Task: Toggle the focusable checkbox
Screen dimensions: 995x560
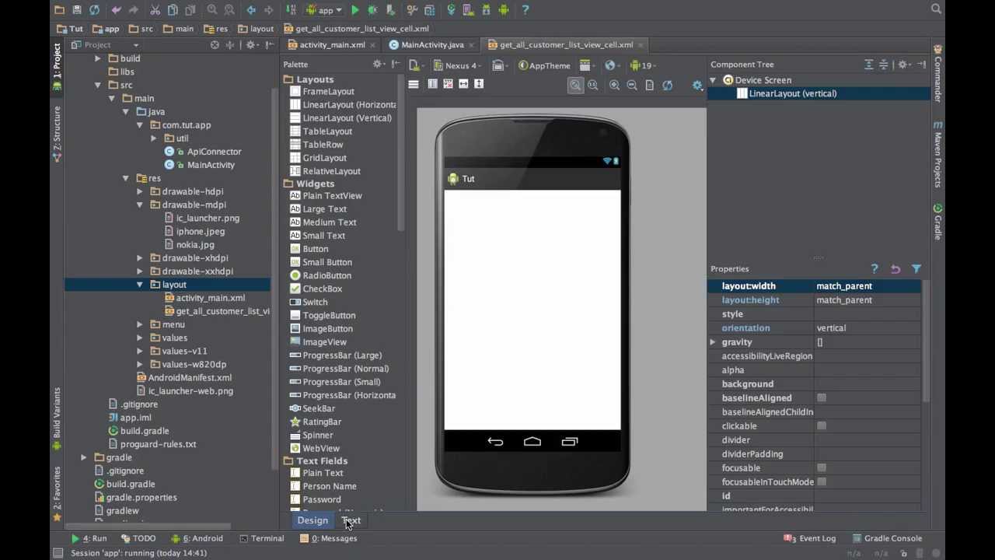Action: tap(822, 468)
